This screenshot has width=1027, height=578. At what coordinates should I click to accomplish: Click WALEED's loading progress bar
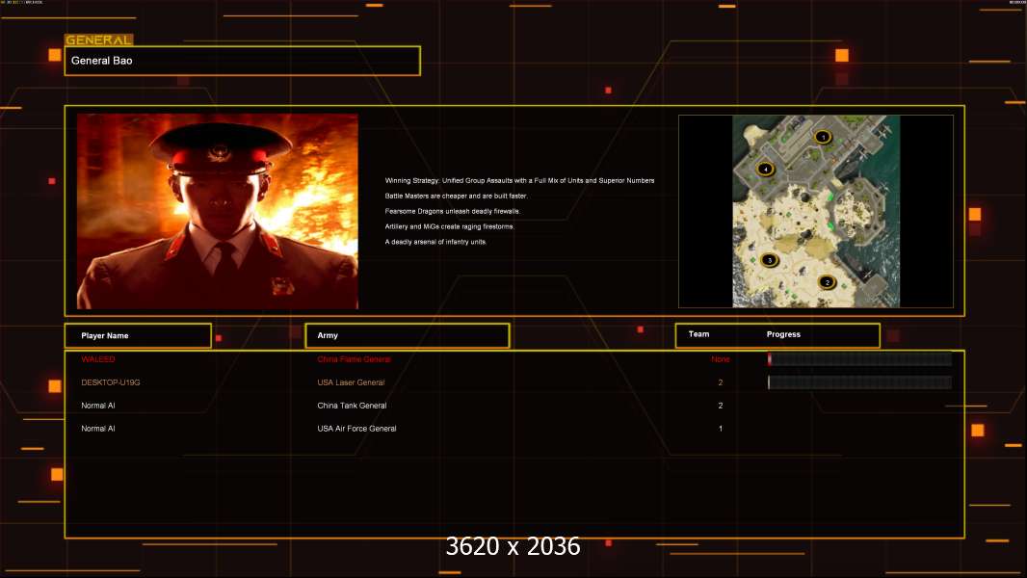coord(859,358)
